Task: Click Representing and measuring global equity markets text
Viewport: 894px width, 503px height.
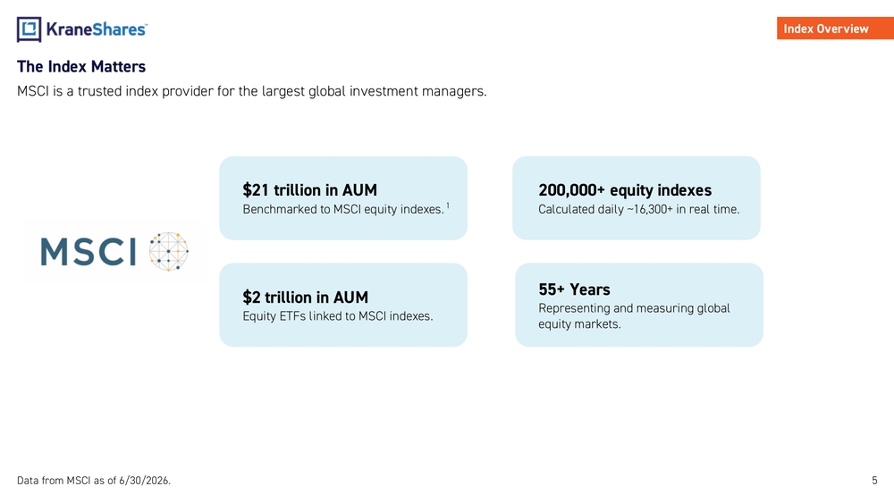Action: [x=634, y=316]
